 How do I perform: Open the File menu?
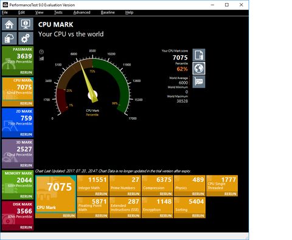5,13
